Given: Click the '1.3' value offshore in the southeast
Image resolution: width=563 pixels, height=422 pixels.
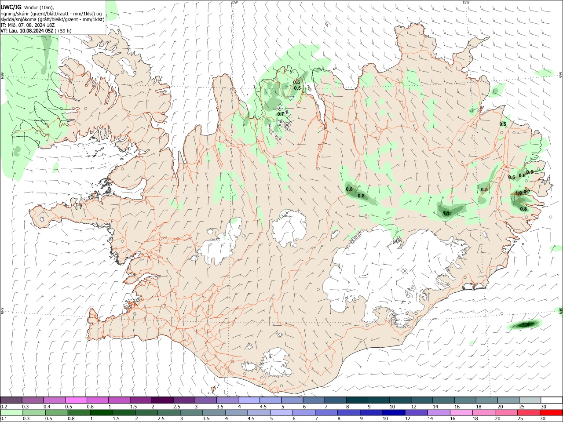Looking at the screenshot, I should pos(526,325).
